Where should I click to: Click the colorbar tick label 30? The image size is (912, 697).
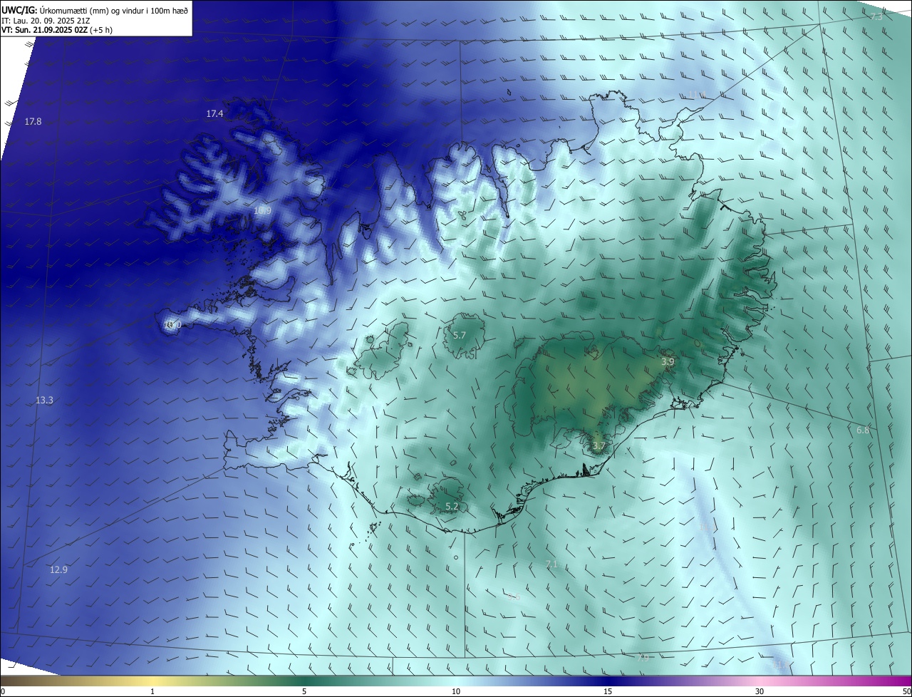click(x=760, y=691)
